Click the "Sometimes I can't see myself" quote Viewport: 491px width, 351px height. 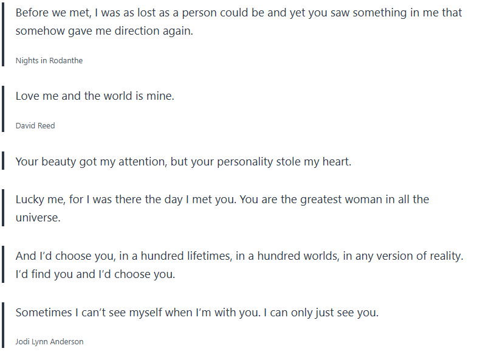(197, 313)
